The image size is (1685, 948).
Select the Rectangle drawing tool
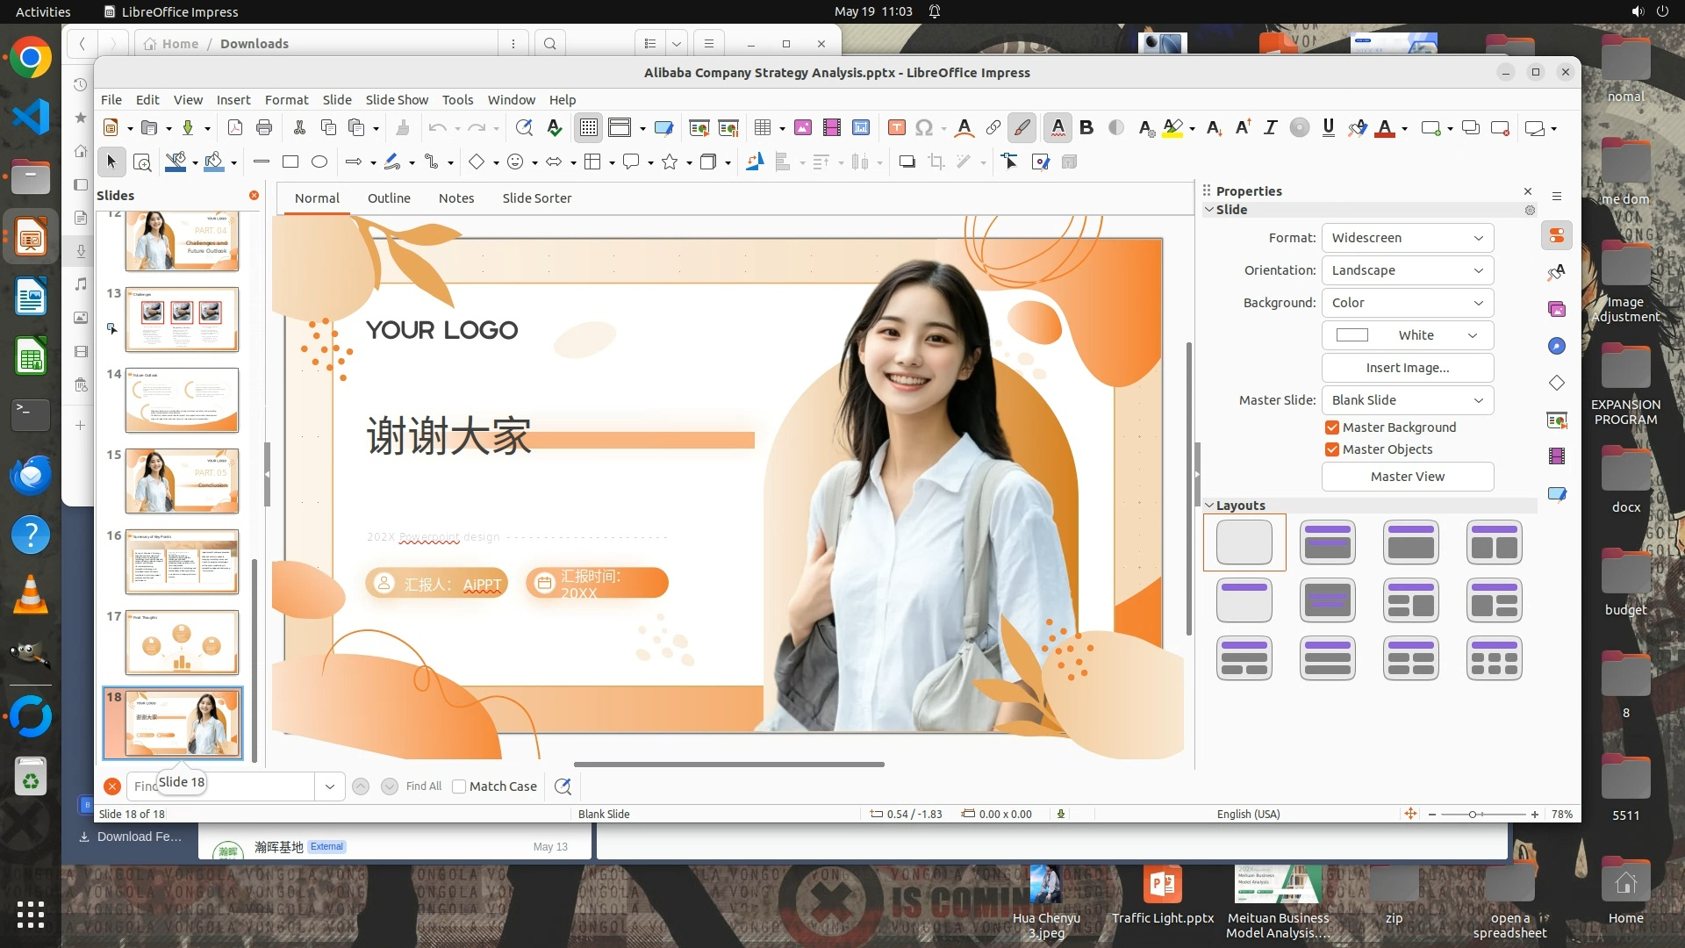(290, 162)
